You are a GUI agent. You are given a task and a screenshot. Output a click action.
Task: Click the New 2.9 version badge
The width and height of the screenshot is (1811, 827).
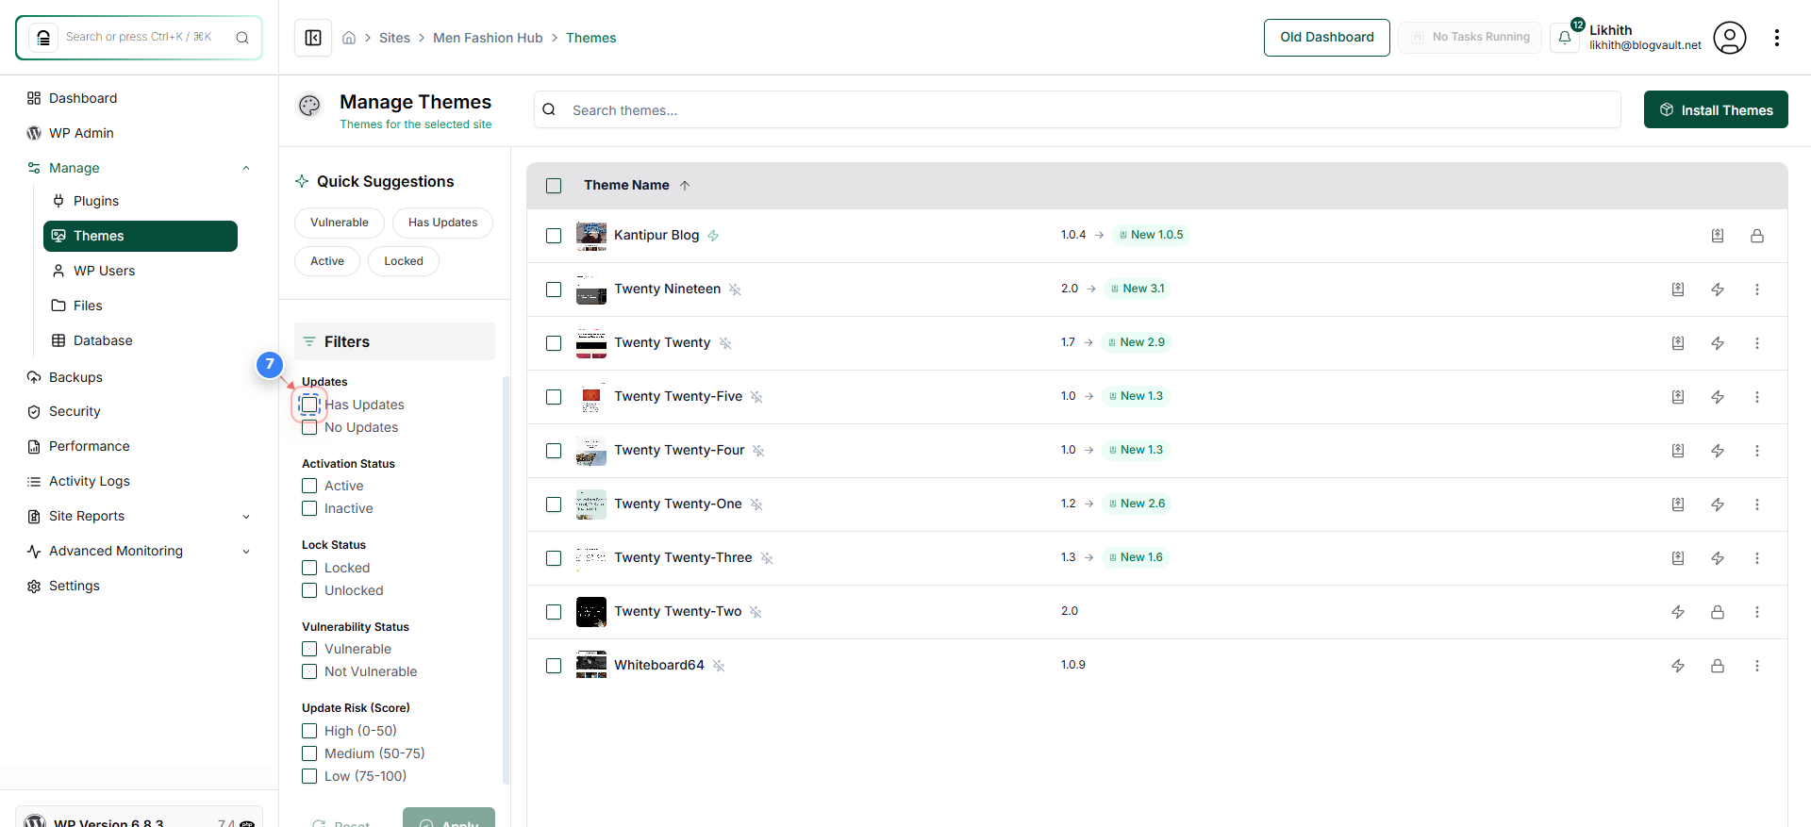(x=1136, y=342)
